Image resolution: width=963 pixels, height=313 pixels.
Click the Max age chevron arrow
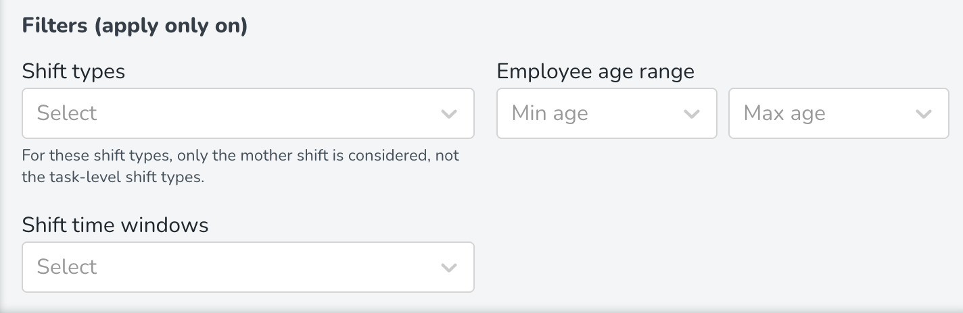(923, 114)
